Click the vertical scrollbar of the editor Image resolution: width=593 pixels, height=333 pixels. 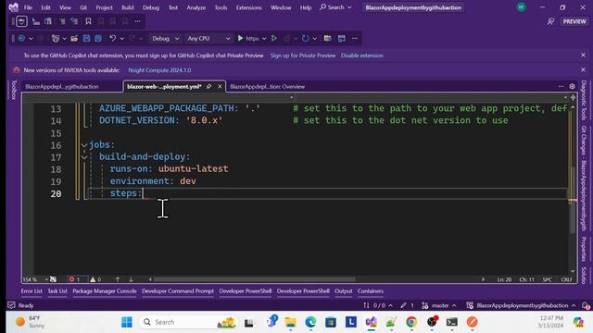tap(573, 201)
